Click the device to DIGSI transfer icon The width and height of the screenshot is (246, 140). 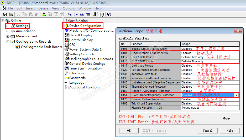102,14
